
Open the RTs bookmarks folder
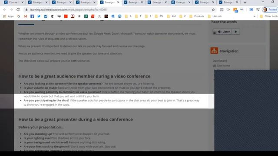[159, 16]
